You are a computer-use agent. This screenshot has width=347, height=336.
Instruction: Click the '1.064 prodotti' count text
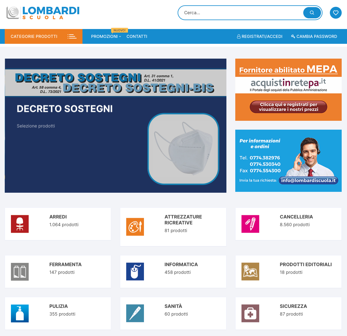(x=64, y=224)
